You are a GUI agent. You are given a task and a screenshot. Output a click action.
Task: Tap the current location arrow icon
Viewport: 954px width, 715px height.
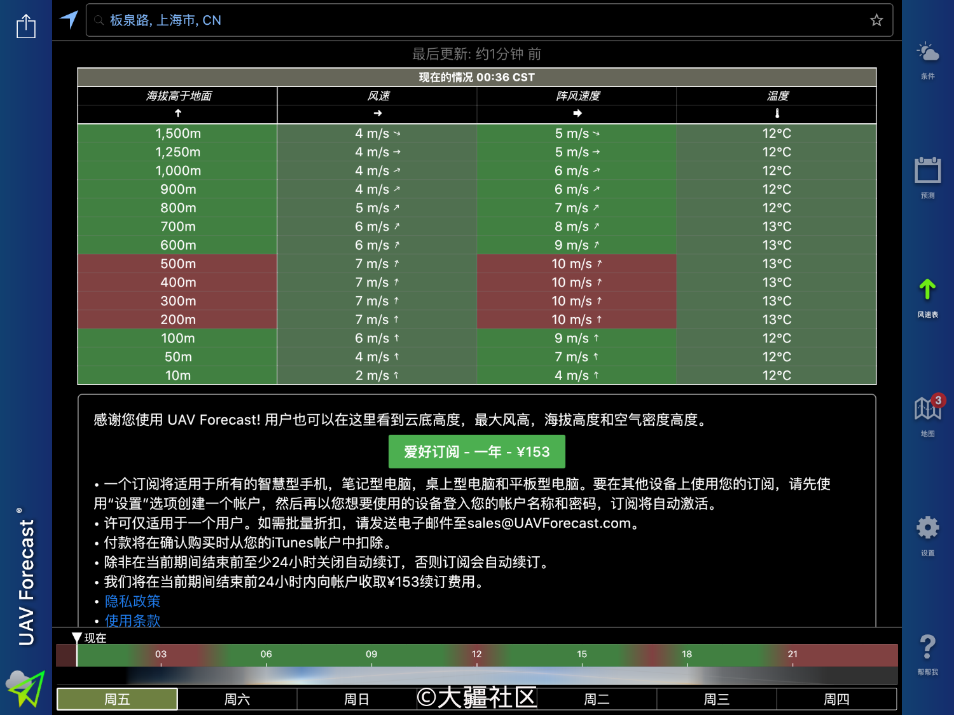tap(69, 20)
